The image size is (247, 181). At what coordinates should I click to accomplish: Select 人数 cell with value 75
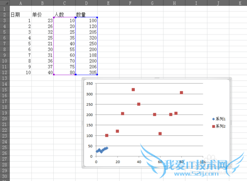(x=64, y=67)
